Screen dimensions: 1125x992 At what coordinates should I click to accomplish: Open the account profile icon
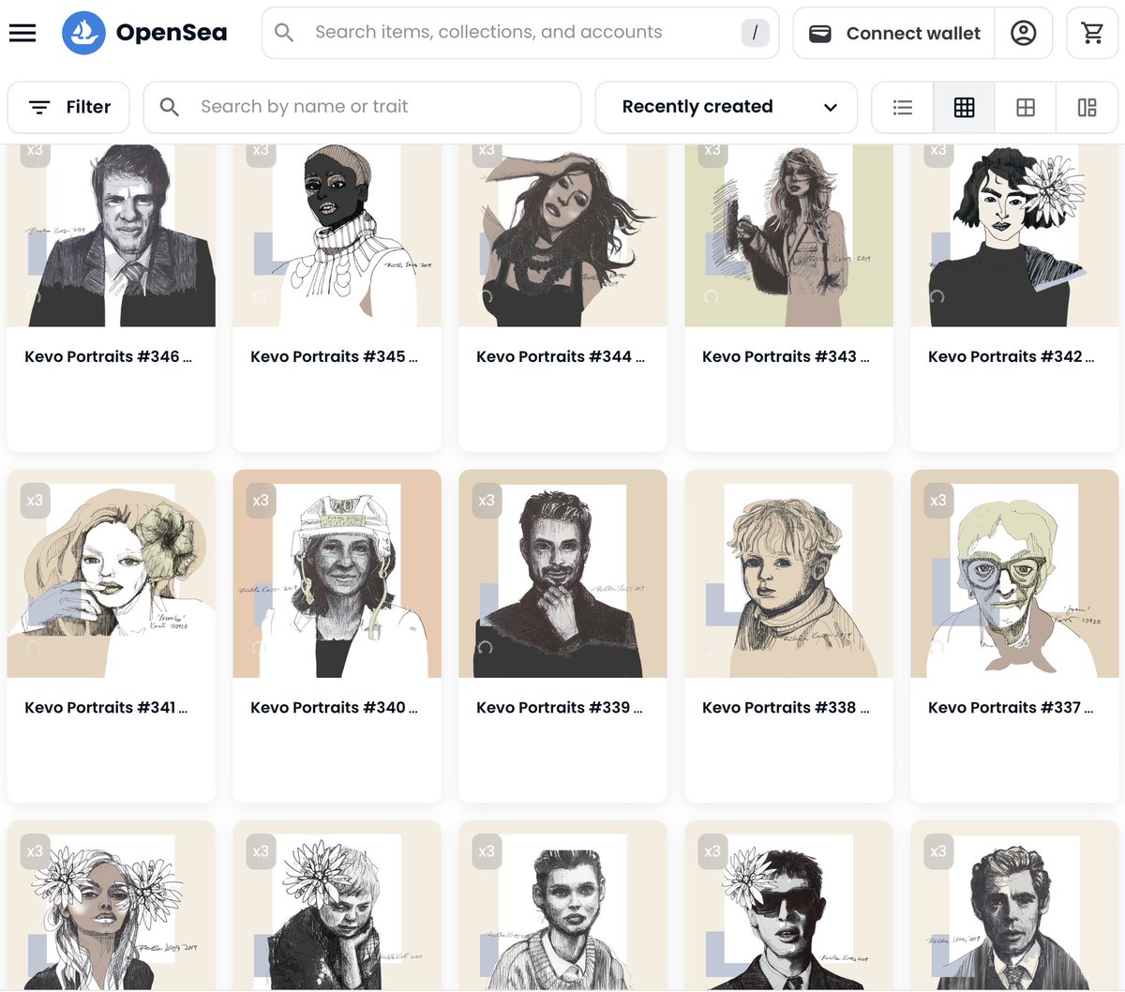click(x=1023, y=33)
